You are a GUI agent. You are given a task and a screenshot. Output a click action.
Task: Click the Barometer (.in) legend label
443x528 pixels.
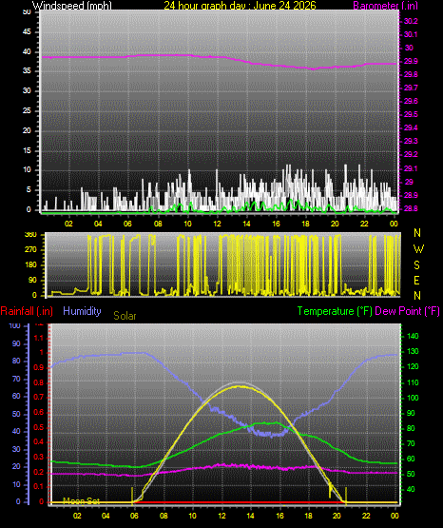(x=385, y=6)
